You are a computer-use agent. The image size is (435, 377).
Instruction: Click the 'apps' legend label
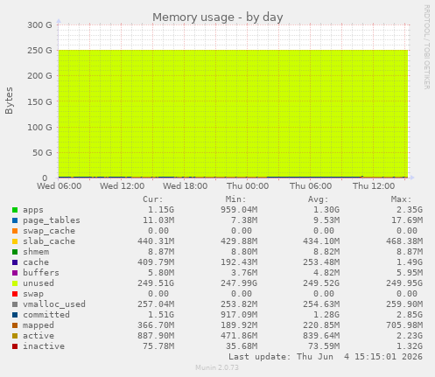(x=33, y=210)
